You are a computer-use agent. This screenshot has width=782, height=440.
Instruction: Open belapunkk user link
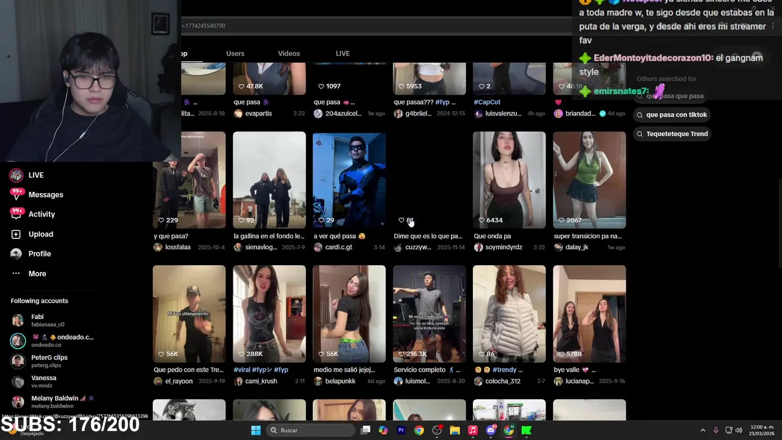click(x=340, y=381)
